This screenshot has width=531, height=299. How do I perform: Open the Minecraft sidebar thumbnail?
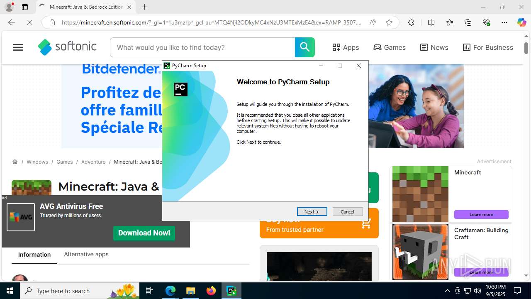coord(420,194)
